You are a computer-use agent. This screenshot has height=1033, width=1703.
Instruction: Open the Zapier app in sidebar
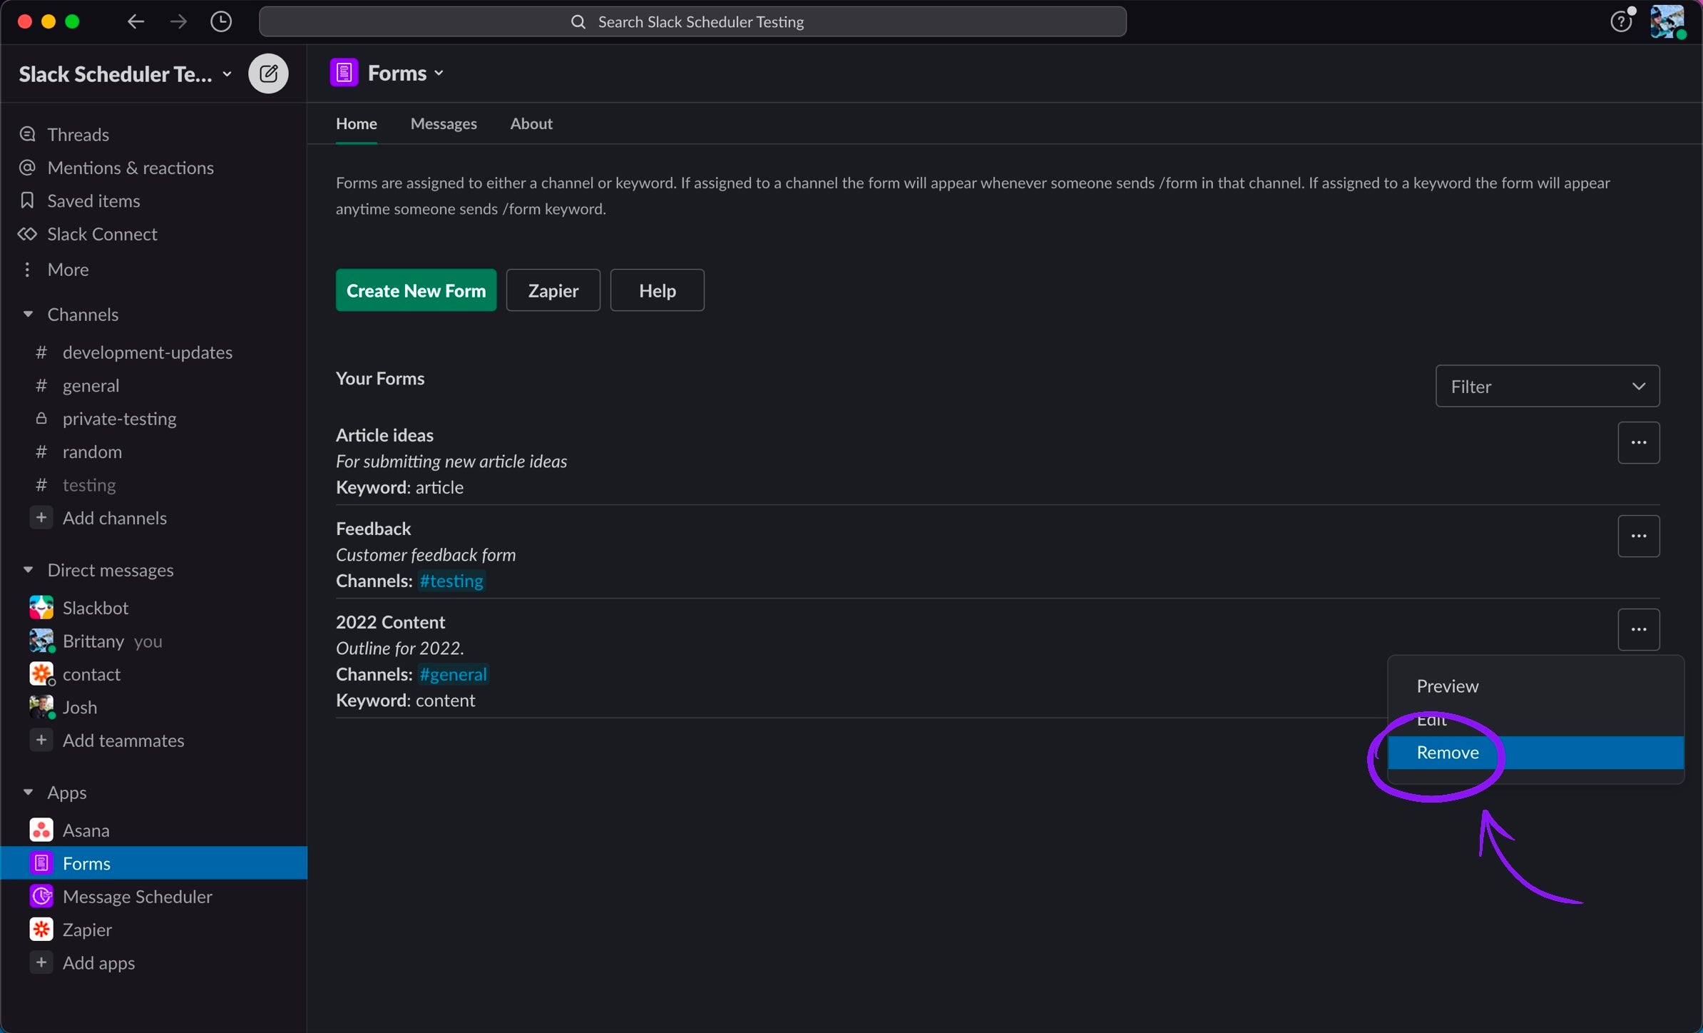(x=87, y=930)
